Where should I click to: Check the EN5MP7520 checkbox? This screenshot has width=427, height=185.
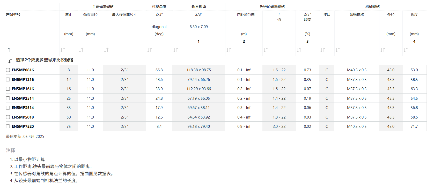tap(8, 126)
